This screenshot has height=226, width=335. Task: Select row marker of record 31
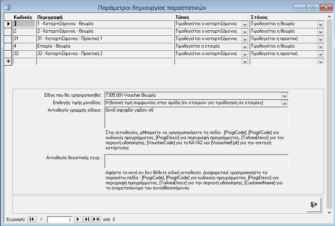click(8, 39)
